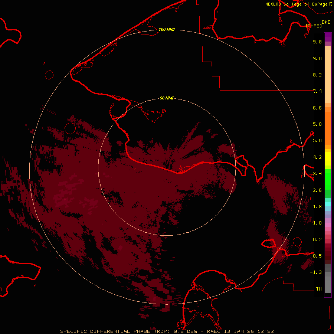This screenshot has height=334, width=334.
Task: Click the 0.2 scale value
Action: click(317, 240)
